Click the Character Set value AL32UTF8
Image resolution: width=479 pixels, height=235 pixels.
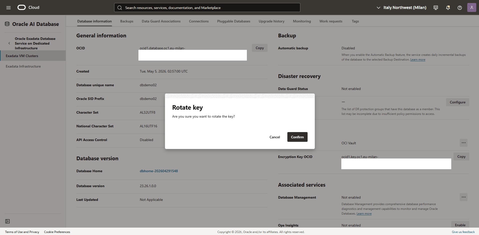[x=147, y=112]
